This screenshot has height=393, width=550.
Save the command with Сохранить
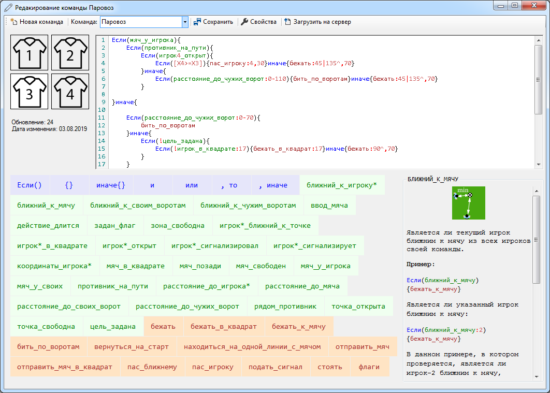click(213, 22)
